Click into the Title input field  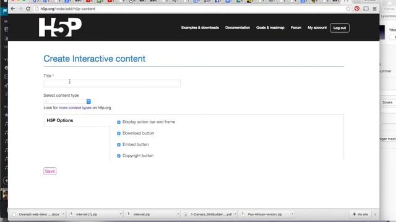[x=112, y=83]
